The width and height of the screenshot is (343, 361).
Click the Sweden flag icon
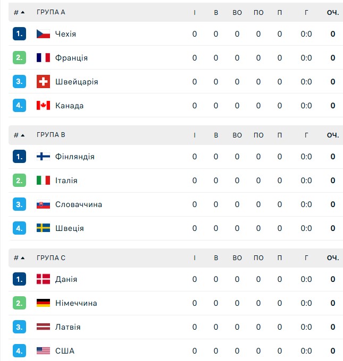pos(43,228)
